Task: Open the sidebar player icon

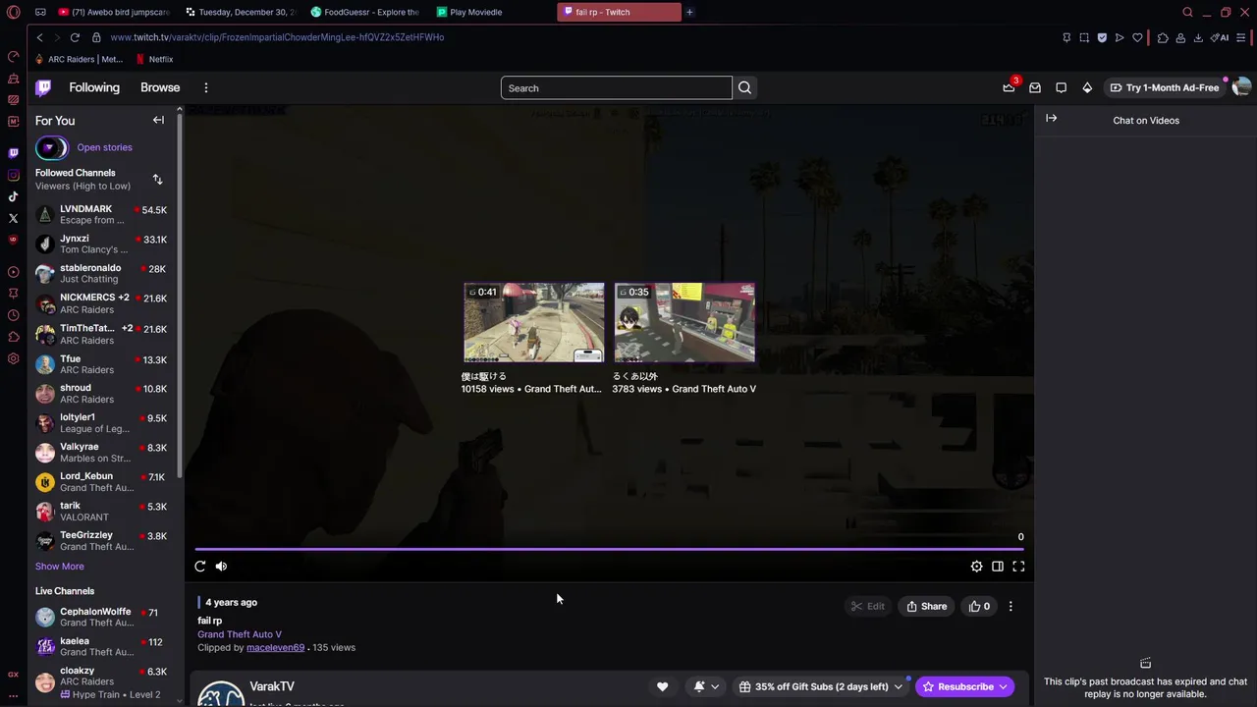Action: click(x=13, y=272)
